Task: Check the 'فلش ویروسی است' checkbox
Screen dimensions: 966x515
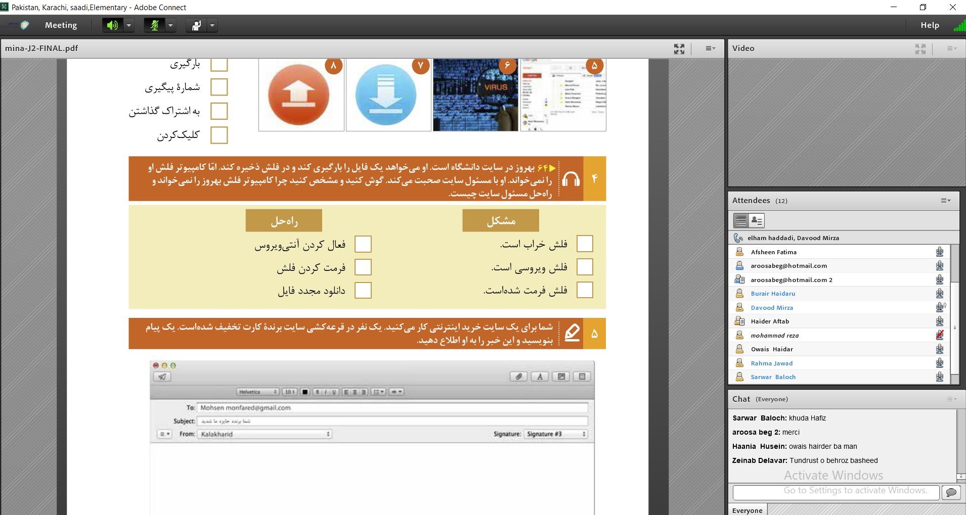Action: (585, 267)
